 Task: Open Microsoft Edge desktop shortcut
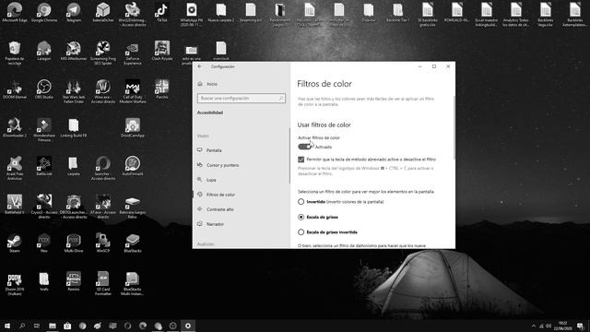pyautogui.click(x=15, y=12)
